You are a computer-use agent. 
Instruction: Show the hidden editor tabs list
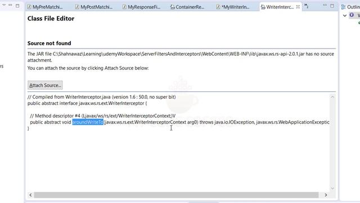click(x=306, y=6)
